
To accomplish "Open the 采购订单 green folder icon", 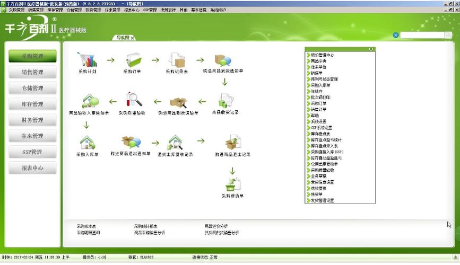I will click(134, 60).
